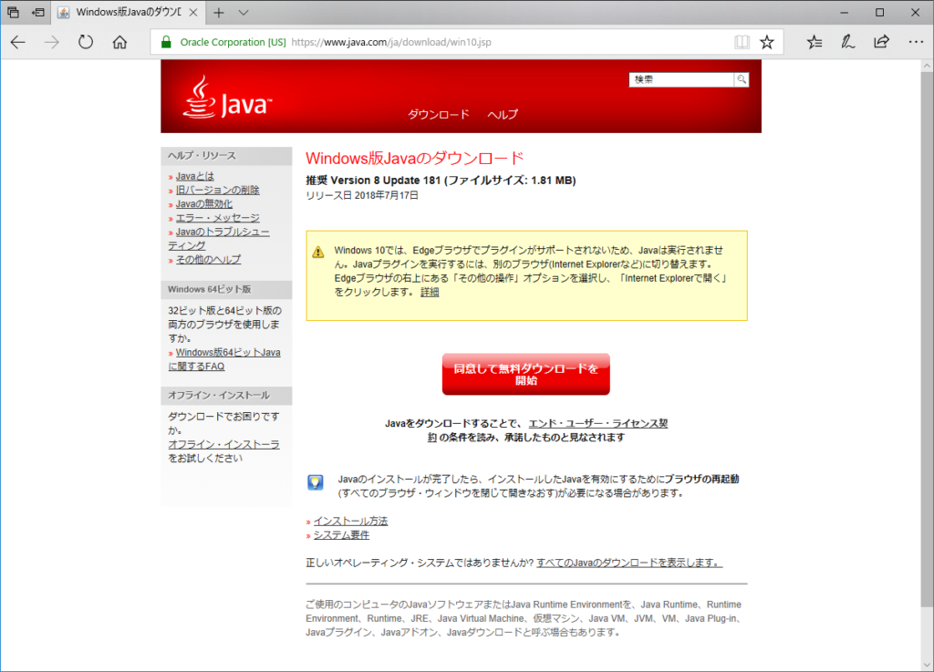Click the green security padlock icon
934x672 pixels.
[x=166, y=42]
